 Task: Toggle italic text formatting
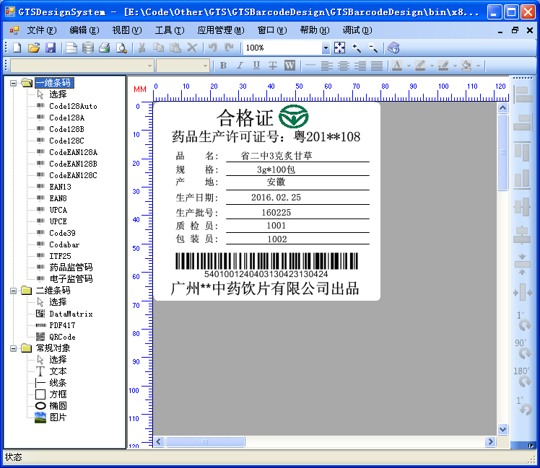tap(239, 66)
